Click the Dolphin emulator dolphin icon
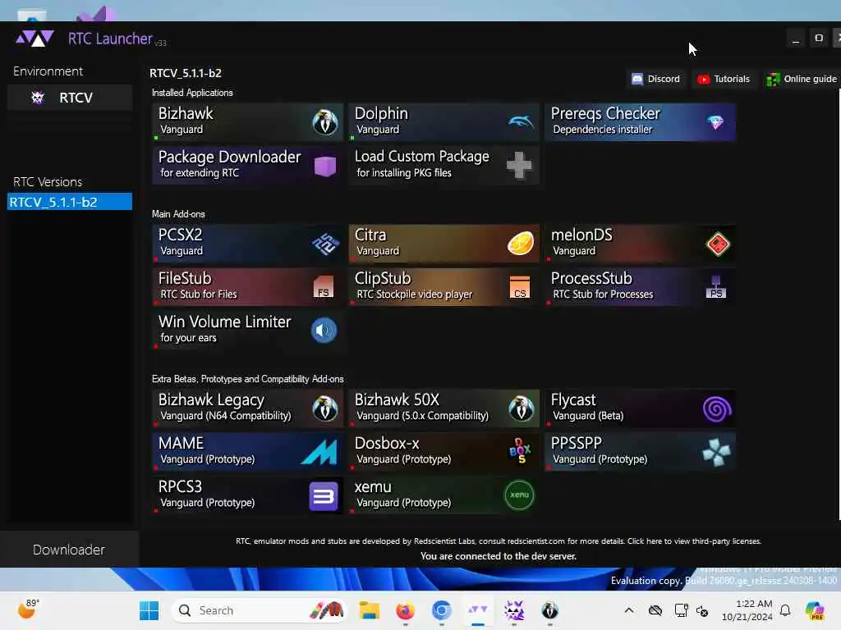Image resolution: width=841 pixels, height=630 pixels. [521, 122]
